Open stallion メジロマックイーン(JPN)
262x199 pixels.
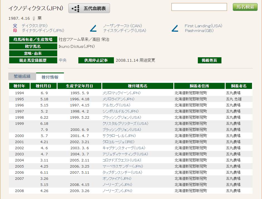point(121,93)
